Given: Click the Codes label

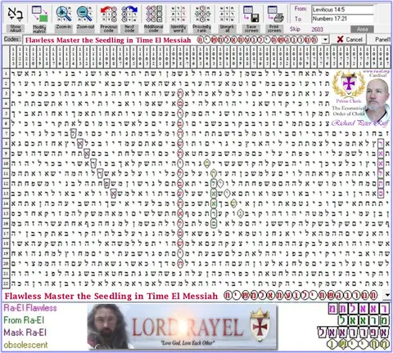Looking at the screenshot, I should [12, 39].
